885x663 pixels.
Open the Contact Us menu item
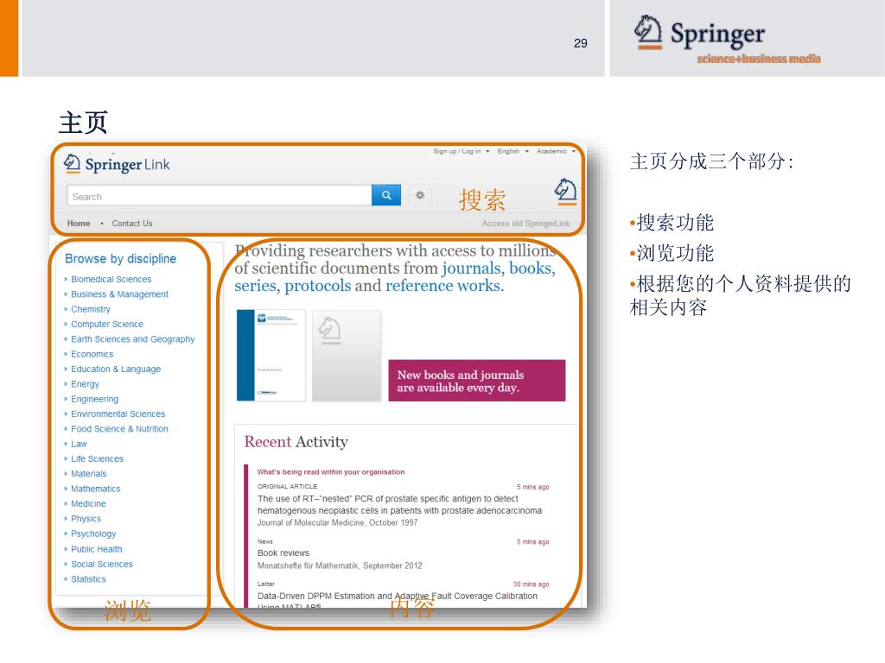click(132, 224)
